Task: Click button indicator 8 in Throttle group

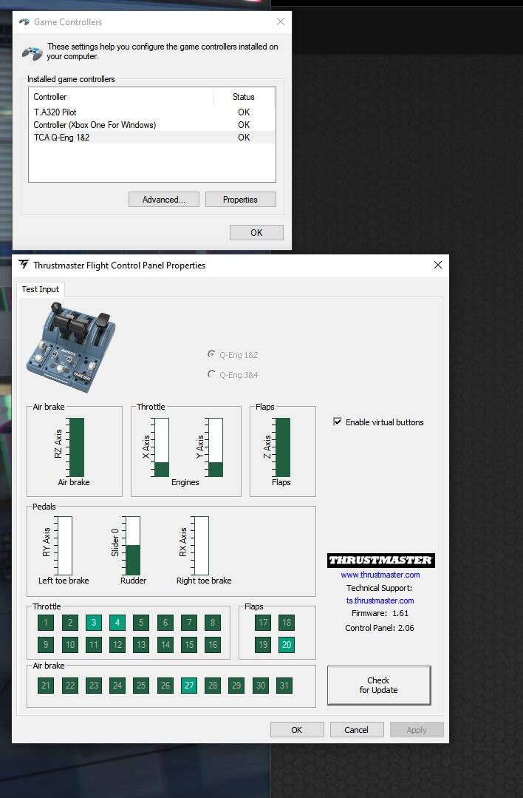Action: tap(213, 622)
